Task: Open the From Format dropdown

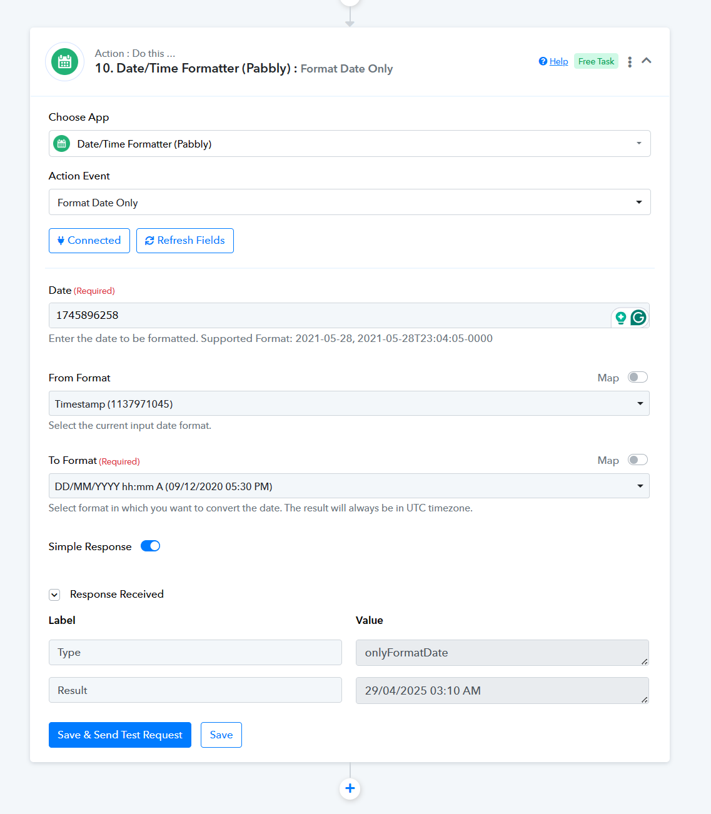Action: pyautogui.click(x=349, y=404)
